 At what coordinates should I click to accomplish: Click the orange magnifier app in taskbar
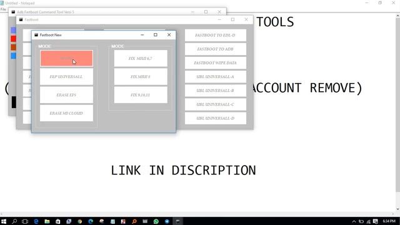pyautogui.click(x=134, y=221)
